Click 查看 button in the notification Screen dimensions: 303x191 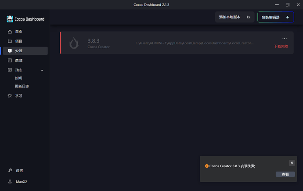285,174
